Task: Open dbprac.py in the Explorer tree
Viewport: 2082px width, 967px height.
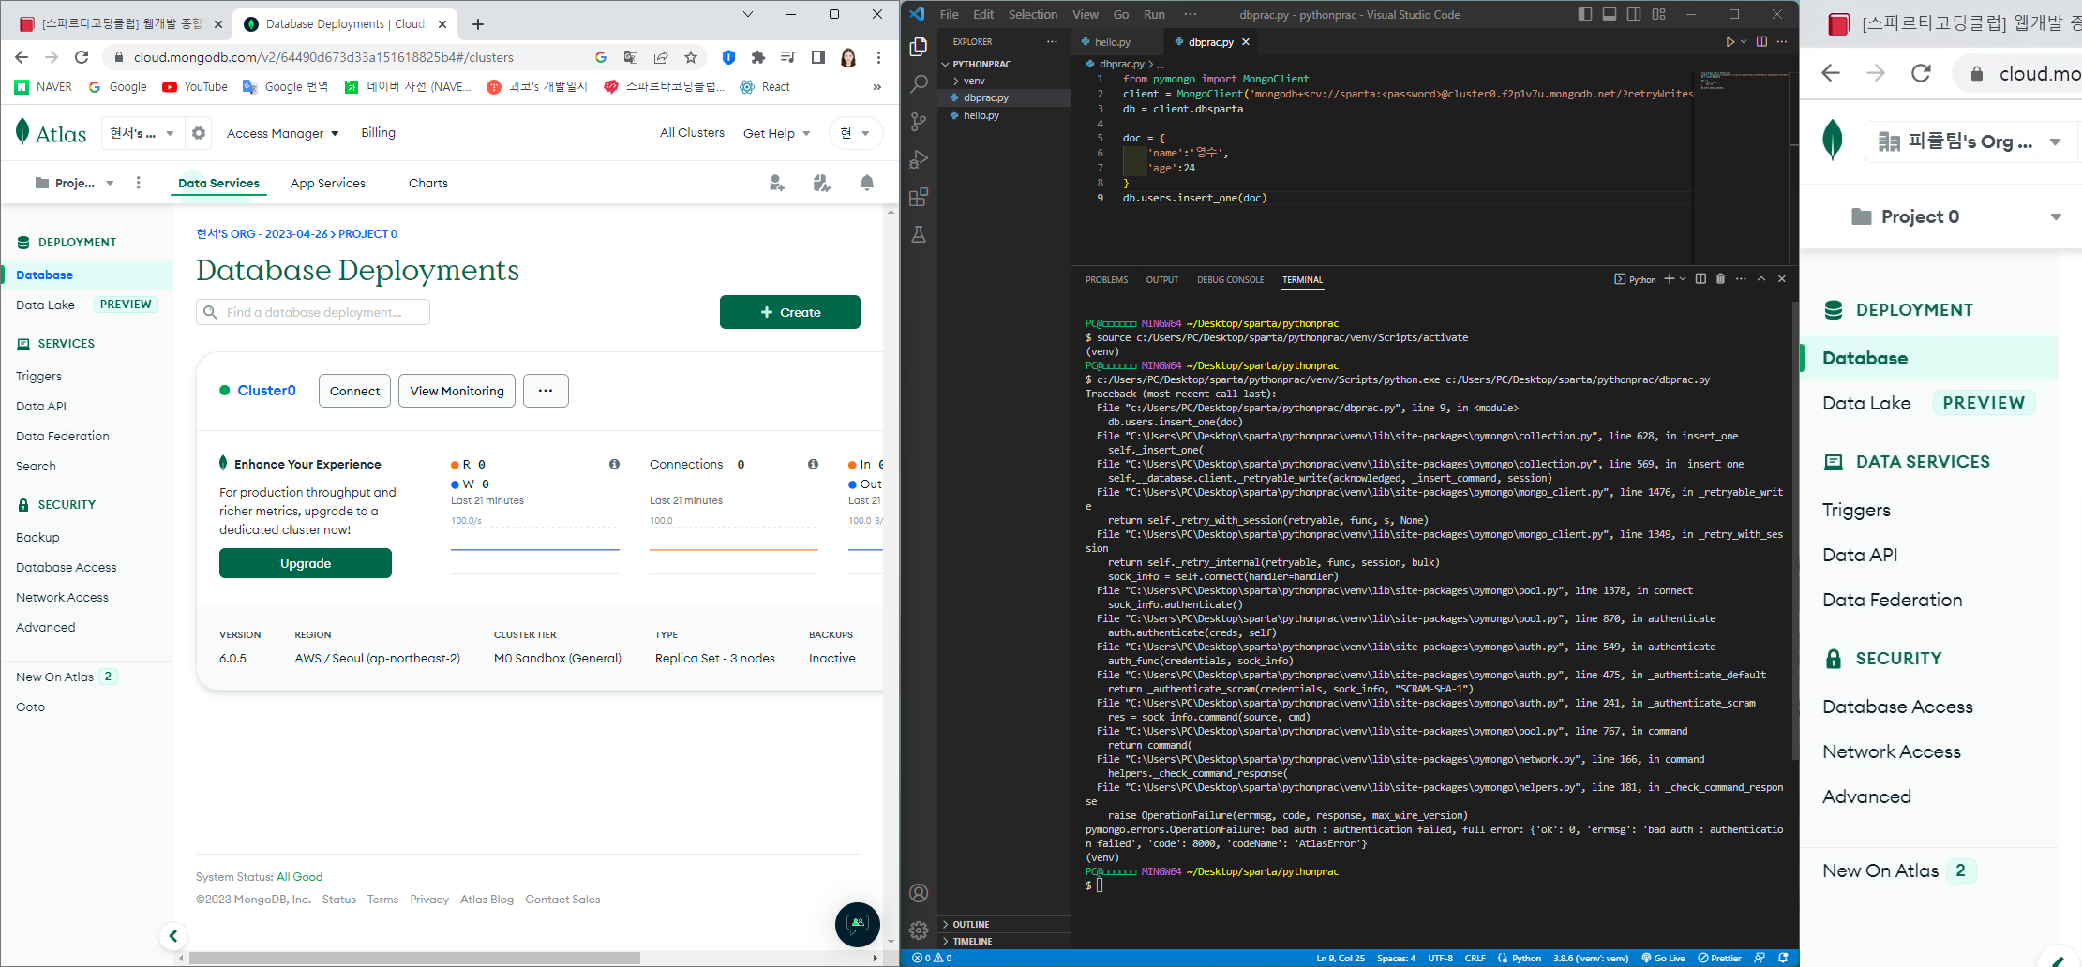Action: 985,97
